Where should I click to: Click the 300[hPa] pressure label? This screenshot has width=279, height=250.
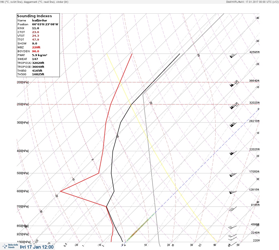pos(23,122)
